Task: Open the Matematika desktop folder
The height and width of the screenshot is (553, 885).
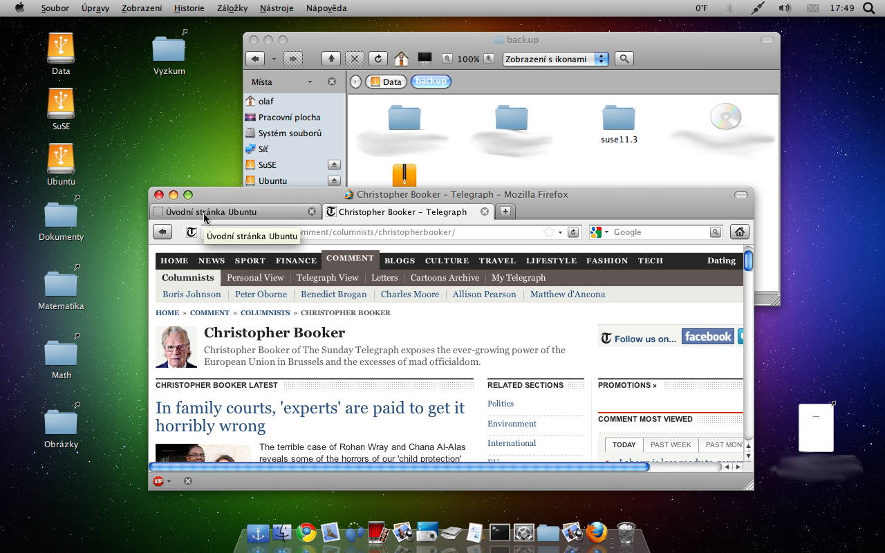Action: pyautogui.click(x=61, y=289)
